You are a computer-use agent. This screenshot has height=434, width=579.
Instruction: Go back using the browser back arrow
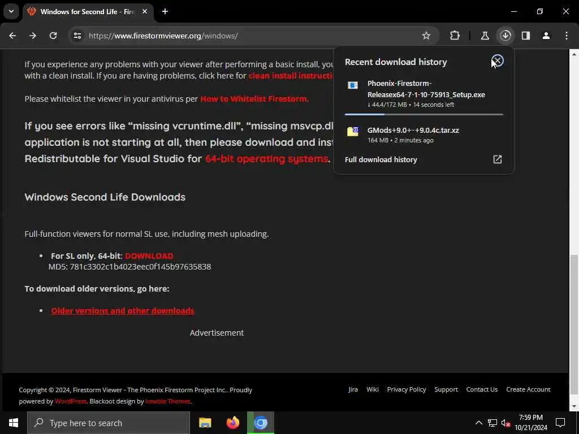[12, 36]
